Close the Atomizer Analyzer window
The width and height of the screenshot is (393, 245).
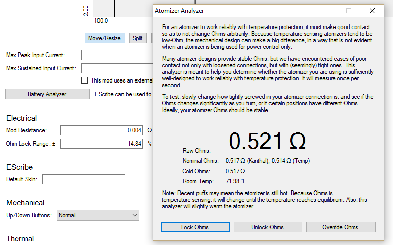pyautogui.click(x=372, y=11)
